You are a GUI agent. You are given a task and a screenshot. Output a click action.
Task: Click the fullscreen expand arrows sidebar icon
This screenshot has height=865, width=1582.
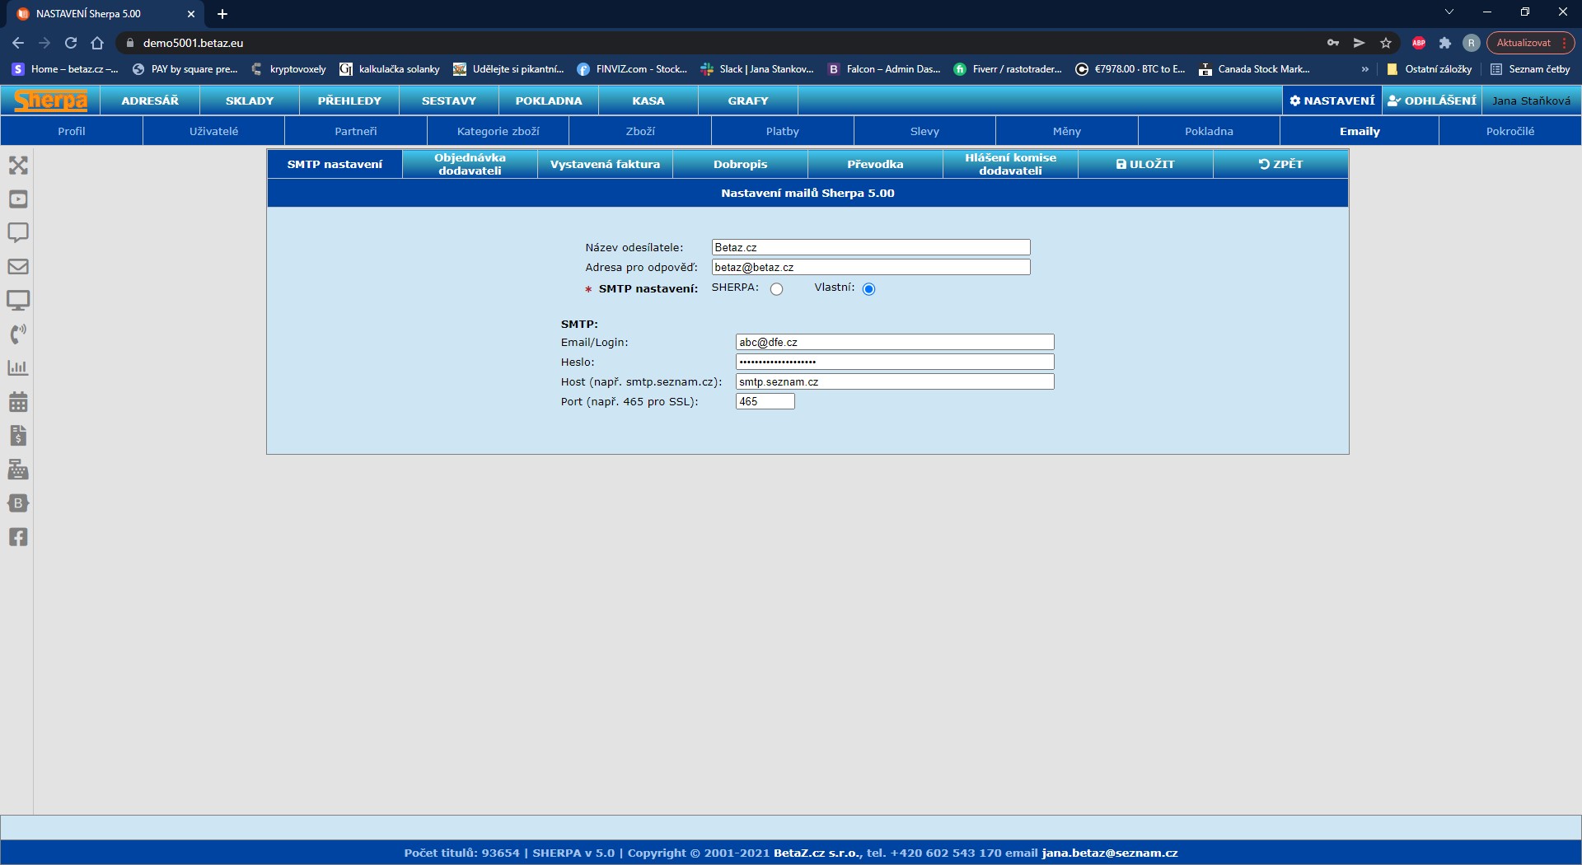(x=18, y=166)
